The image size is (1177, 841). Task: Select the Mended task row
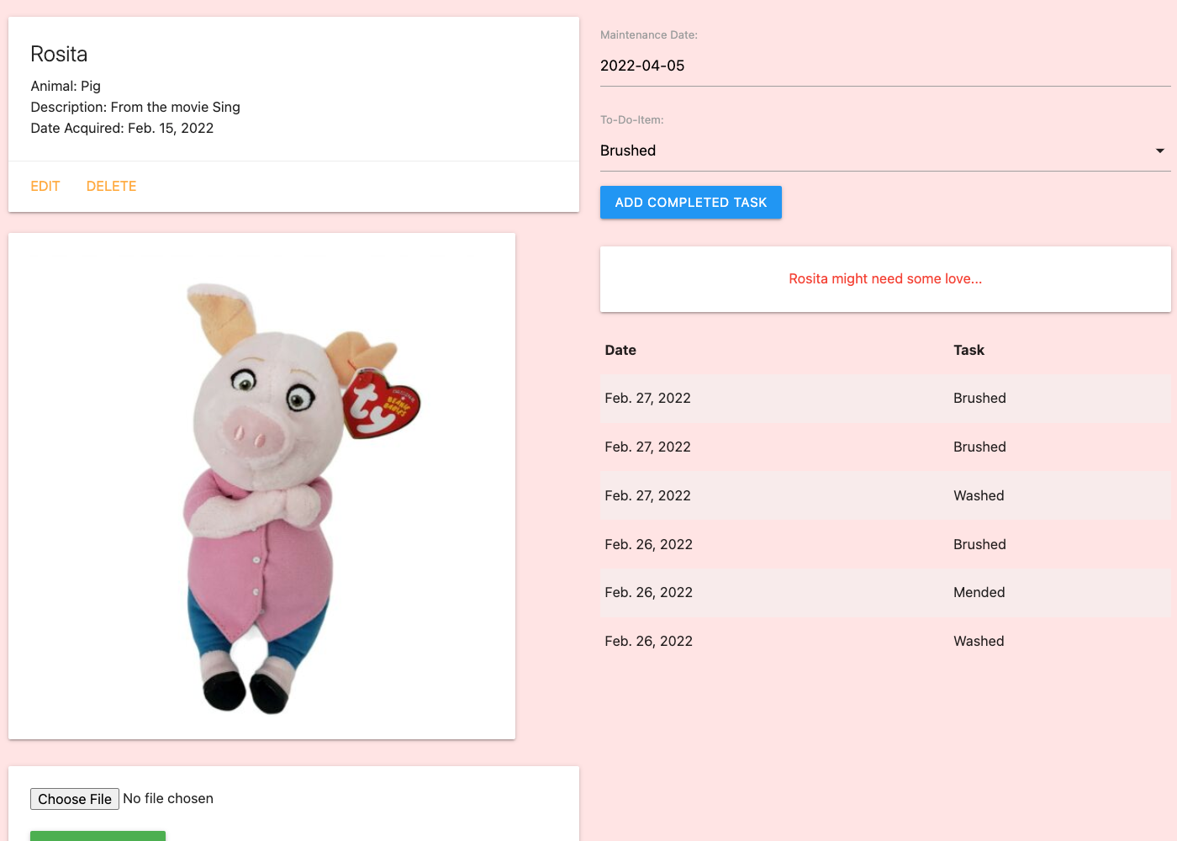tap(884, 593)
